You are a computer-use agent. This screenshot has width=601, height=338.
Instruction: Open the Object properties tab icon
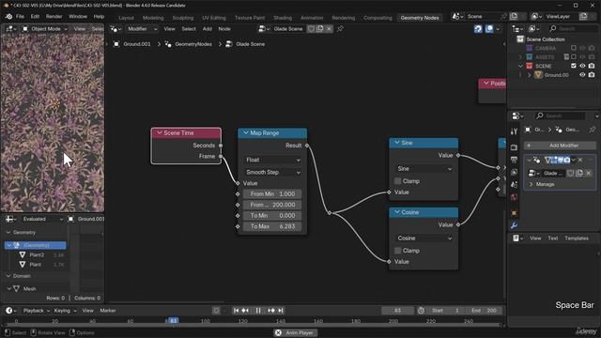514,213
